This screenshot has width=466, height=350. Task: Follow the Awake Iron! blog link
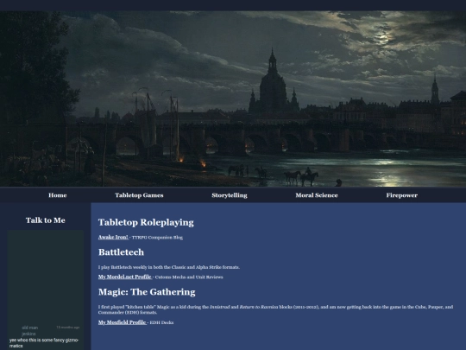pos(113,237)
